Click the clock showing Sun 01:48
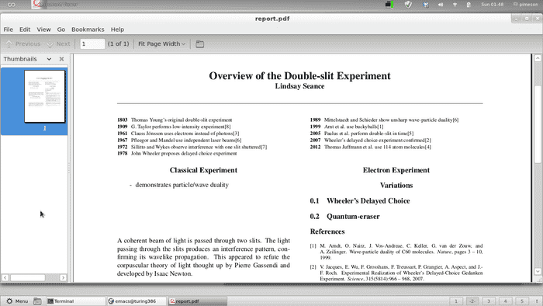Viewport: 543px width, 306px height. tap(492, 5)
